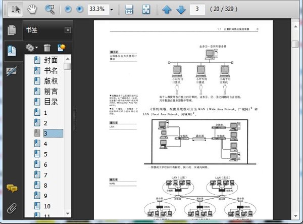303x224 pixels.
Task: Choose the marquee zoom tool
Action: 49,9
